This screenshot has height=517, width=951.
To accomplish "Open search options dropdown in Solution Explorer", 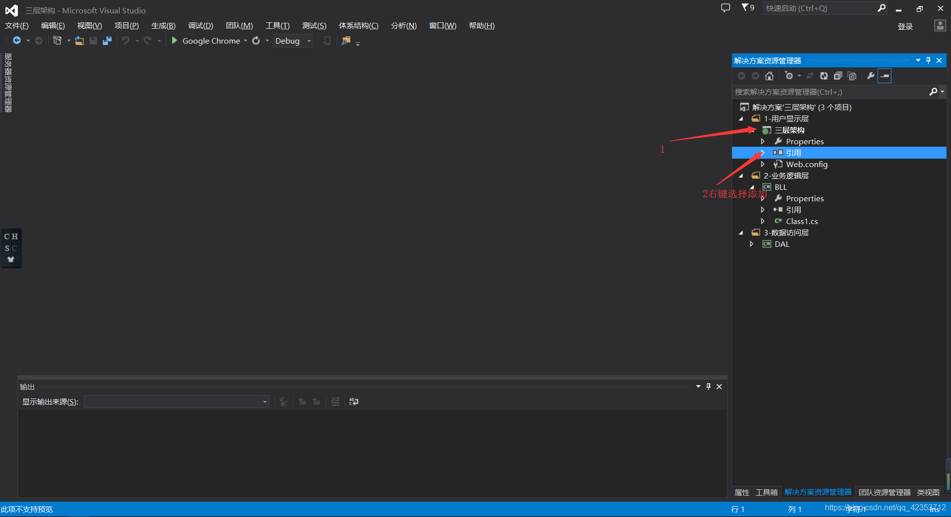I will (x=943, y=92).
